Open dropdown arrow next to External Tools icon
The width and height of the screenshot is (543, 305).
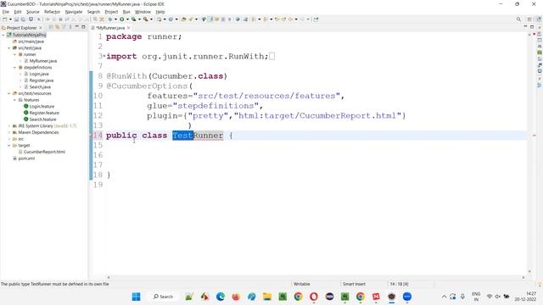[x=151, y=19]
